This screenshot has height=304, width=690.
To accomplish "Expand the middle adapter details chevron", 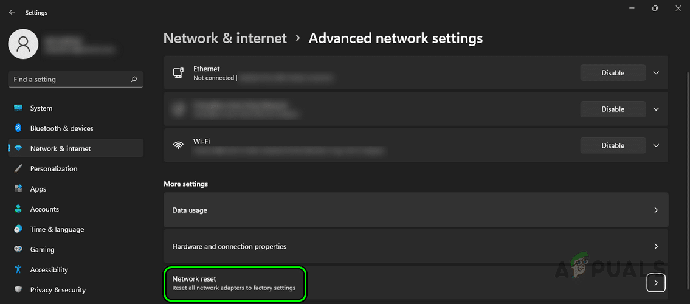I will 656,109.
